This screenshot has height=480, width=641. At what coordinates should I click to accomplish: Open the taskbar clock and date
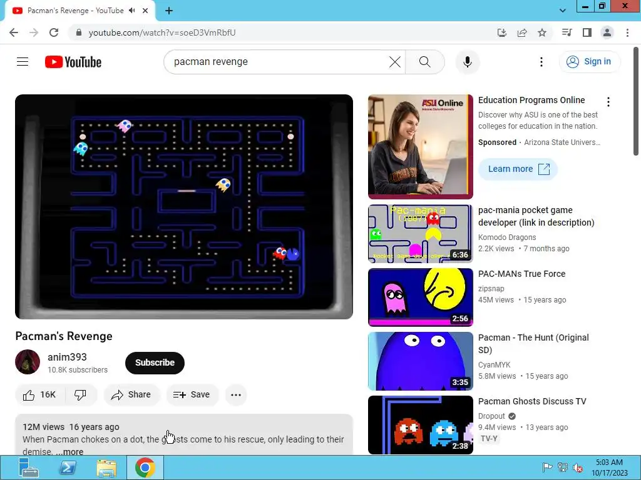[609, 467]
